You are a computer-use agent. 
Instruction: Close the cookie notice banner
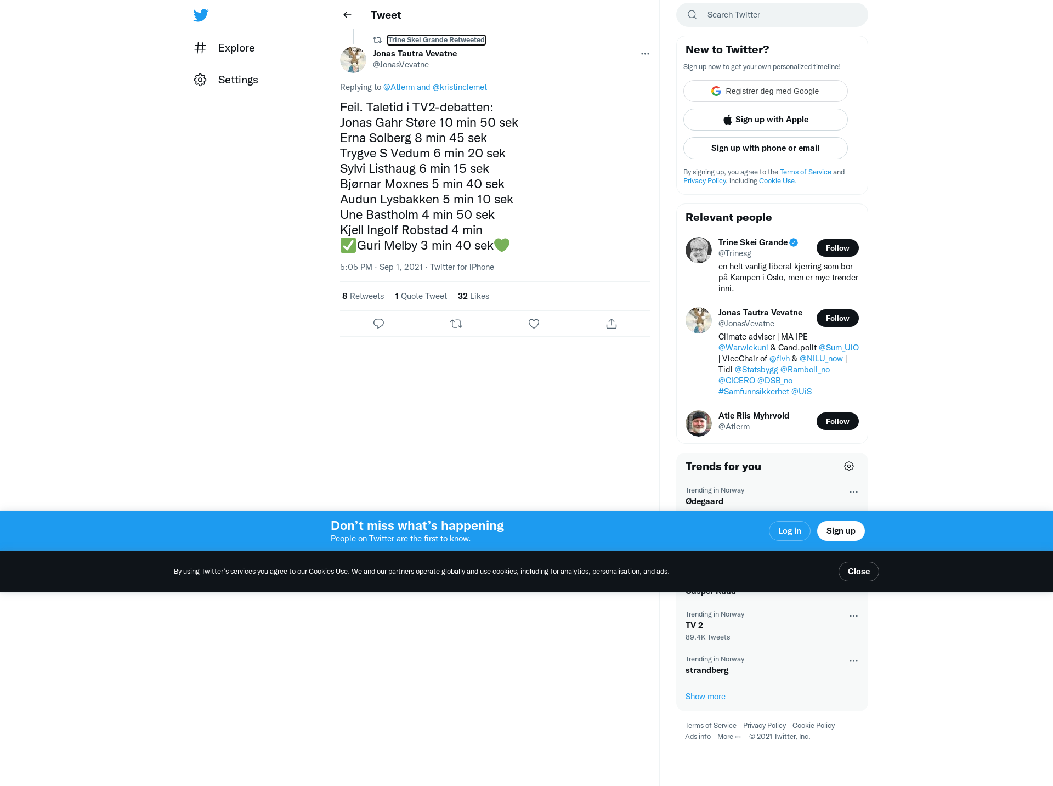[858, 572]
